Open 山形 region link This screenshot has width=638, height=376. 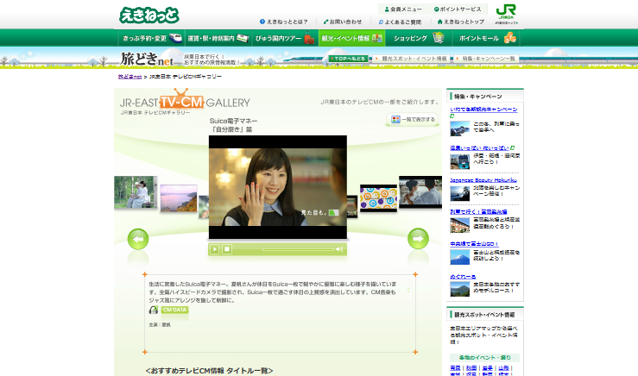(503, 368)
